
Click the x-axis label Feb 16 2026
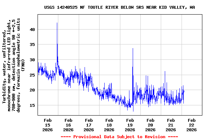click(68, 125)
